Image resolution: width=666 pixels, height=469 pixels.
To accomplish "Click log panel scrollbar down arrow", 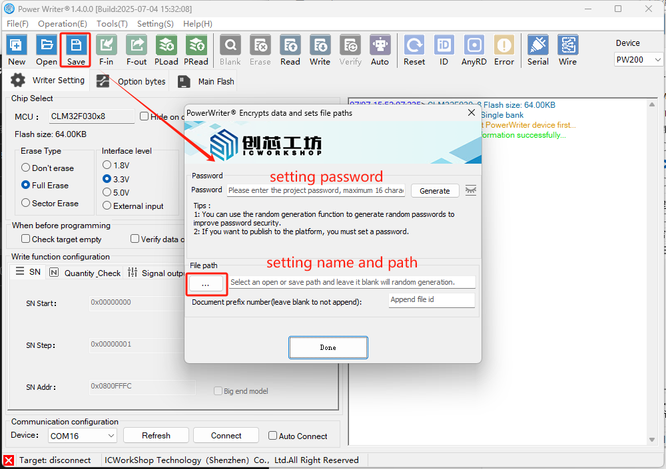I will tap(652, 440).
